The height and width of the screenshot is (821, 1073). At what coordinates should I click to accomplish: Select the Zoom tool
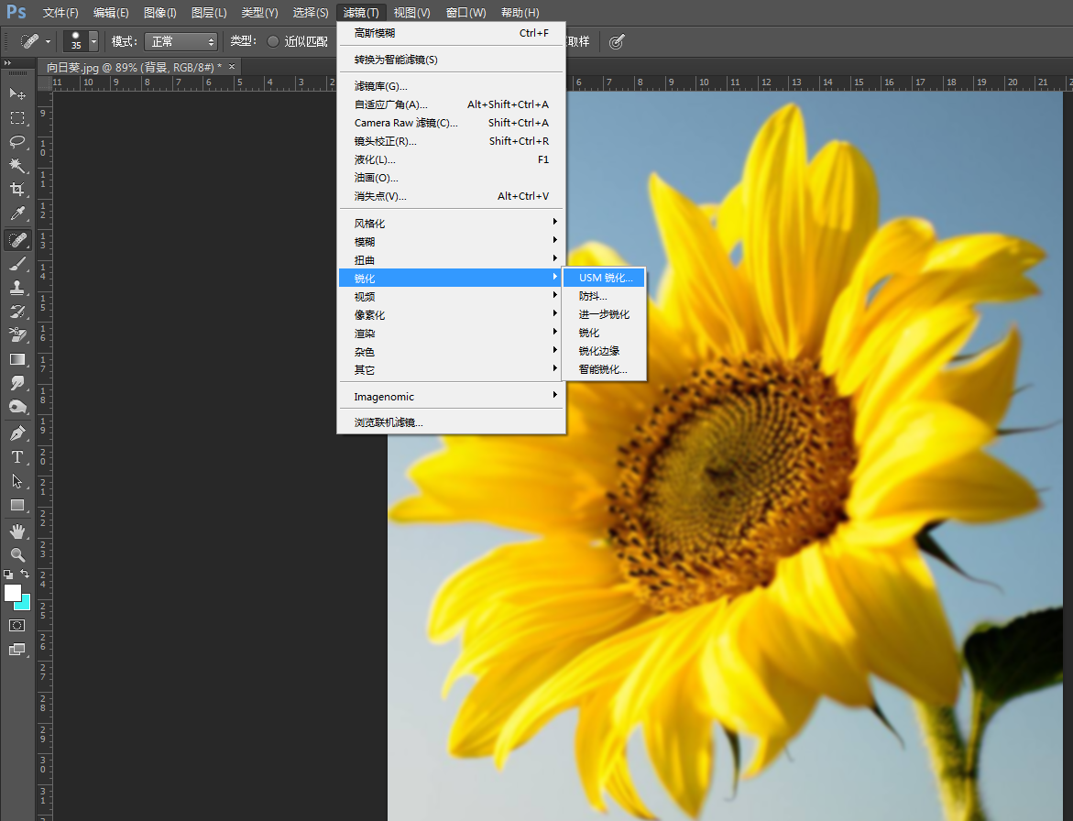coord(17,555)
